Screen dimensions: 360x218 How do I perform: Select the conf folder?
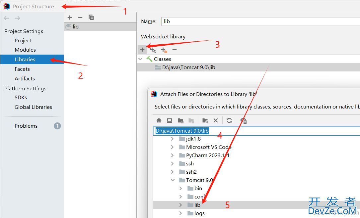199,197
